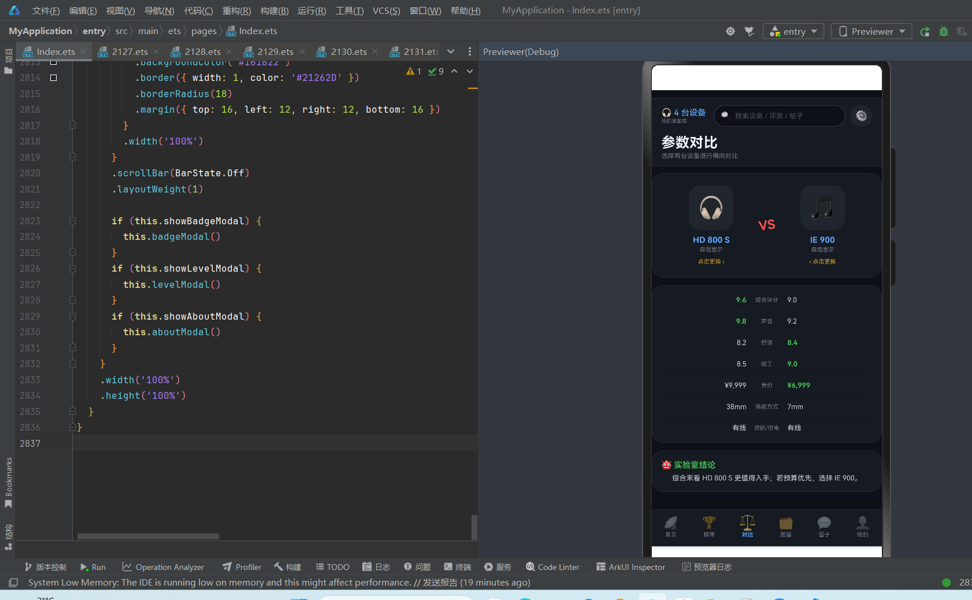Screen dimensions: 972x600
Task: Open the 版本控制 tool window
Action: click(45, 567)
